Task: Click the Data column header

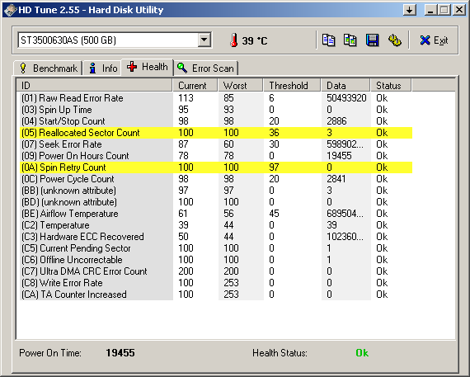Action: pos(345,86)
